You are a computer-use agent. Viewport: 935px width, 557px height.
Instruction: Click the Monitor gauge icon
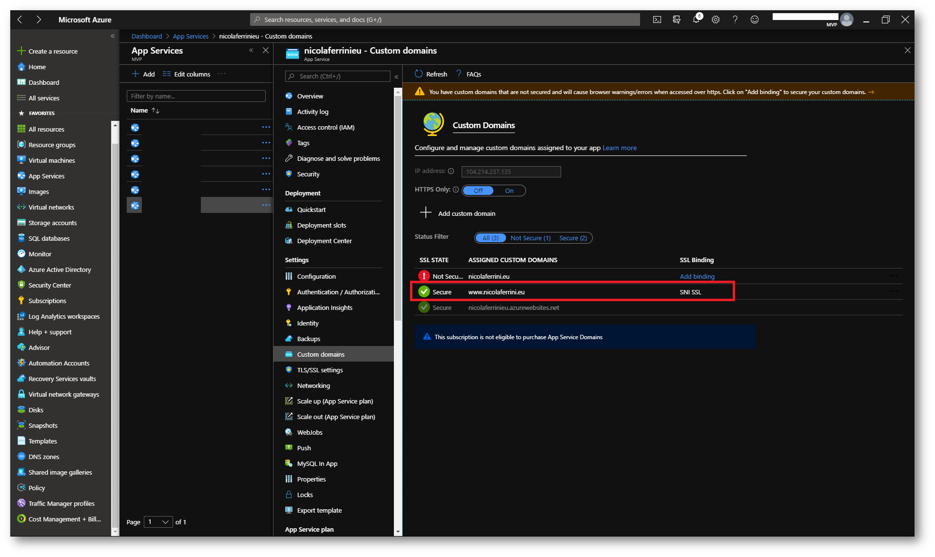tap(21, 254)
